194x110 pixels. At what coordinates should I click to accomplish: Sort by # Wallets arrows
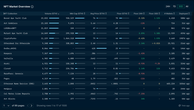coord(174,13)
